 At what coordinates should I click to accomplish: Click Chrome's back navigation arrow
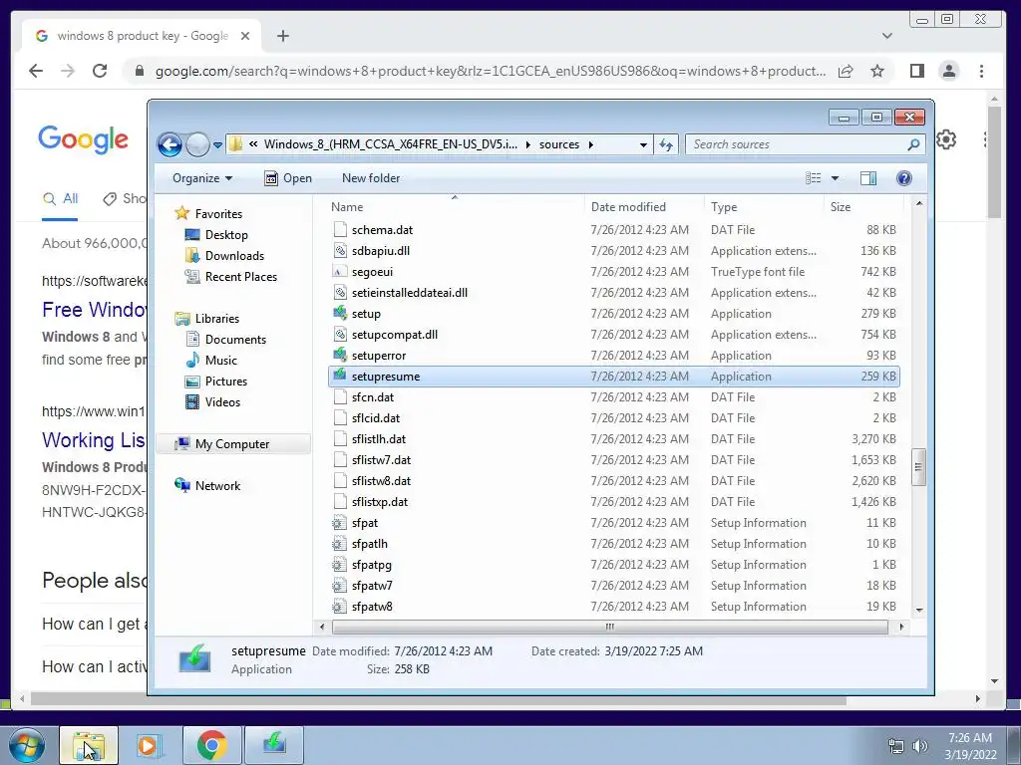point(36,71)
